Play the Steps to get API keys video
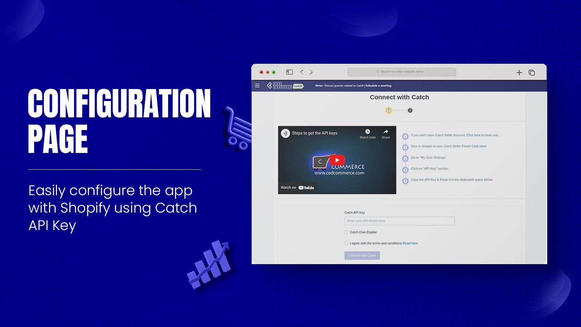This screenshot has height=327, width=581. click(x=337, y=160)
